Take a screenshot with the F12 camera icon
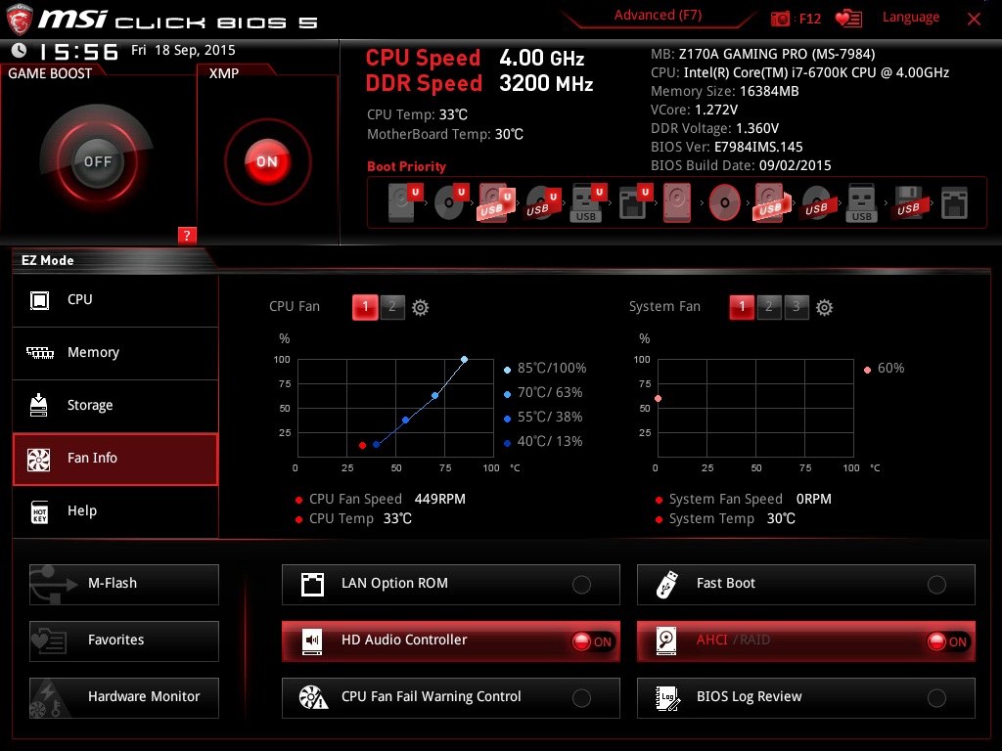 click(780, 19)
